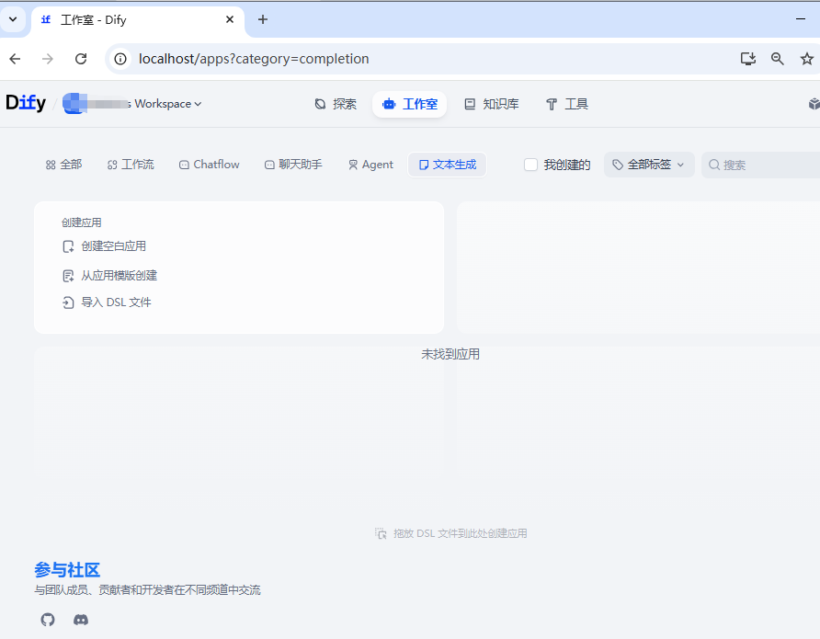Open Discord community icon
Image resolution: width=820 pixels, height=639 pixels.
coord(81,620)
